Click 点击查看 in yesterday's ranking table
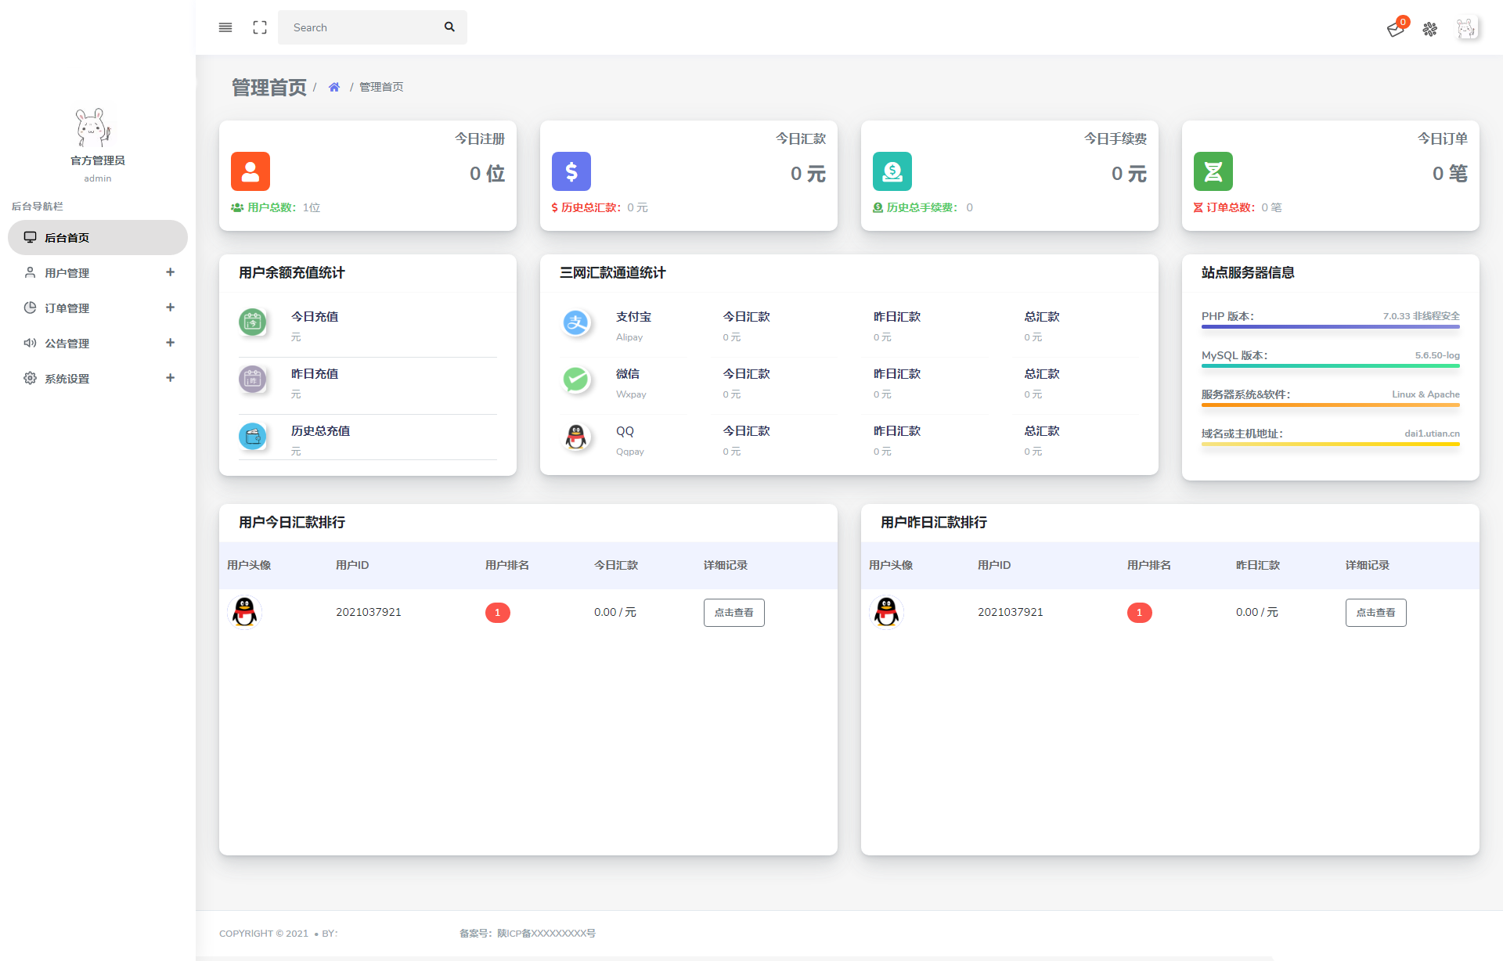 [1375, 613]
